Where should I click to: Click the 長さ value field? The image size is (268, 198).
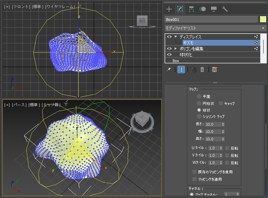(x=213, y=124)
